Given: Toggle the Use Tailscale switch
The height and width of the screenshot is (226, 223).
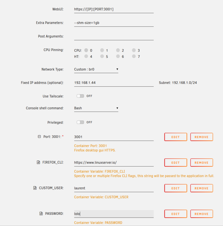Looking at the screenshot, I should pos(80,96).
